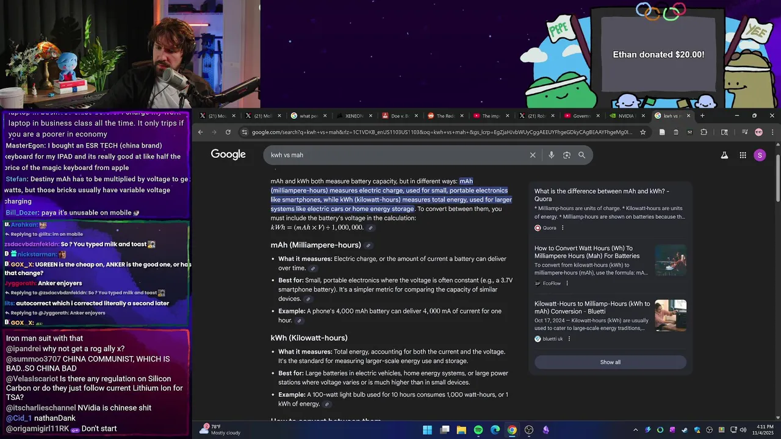
Task: Open Kilowatt-Hours to Milliamp-Hours Bluetti link
Action: pos(592,307)
